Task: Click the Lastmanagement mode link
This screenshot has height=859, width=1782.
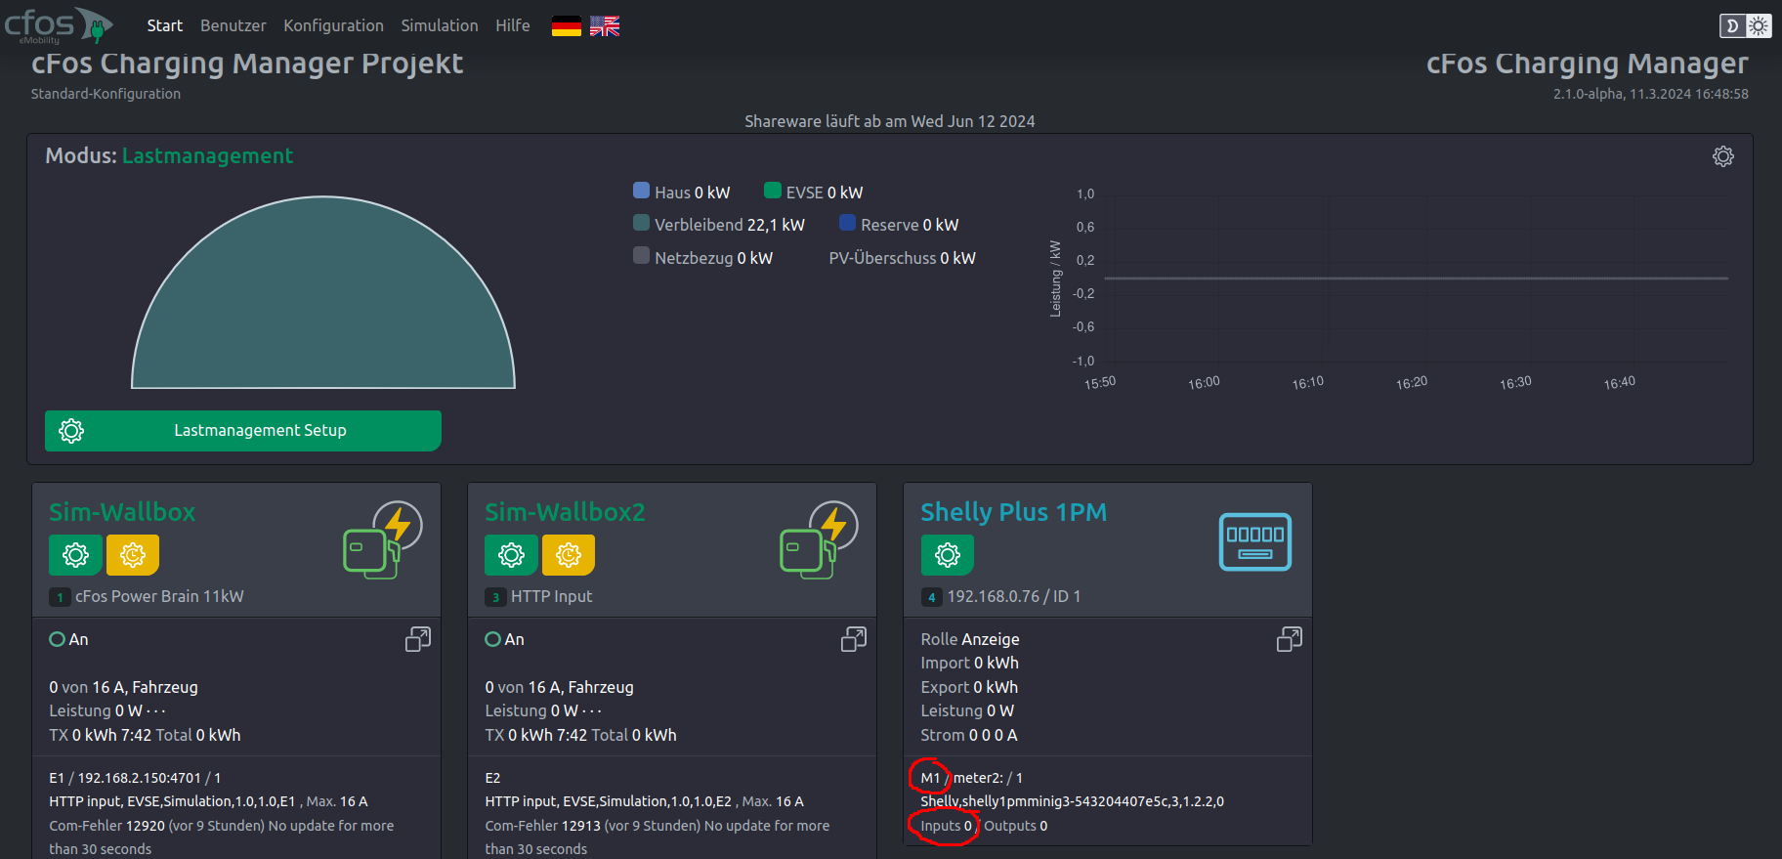Action: coord(207,155)
